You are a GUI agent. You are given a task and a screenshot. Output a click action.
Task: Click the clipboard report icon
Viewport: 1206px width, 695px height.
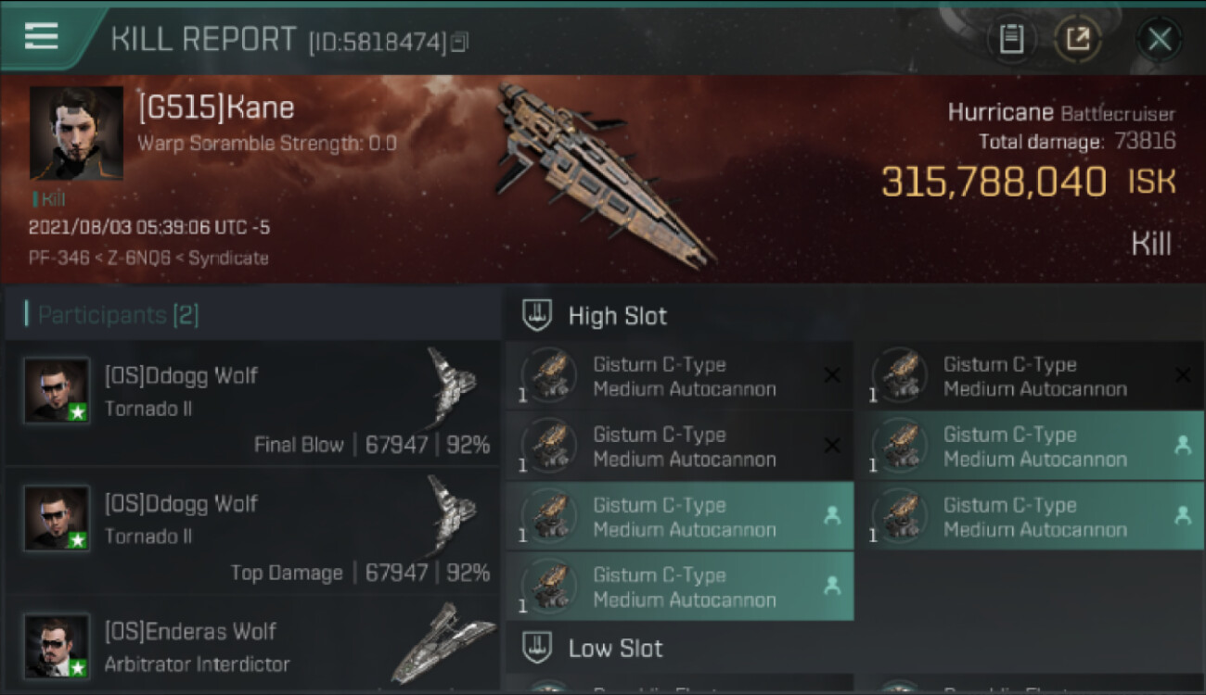click(1011, 39)
